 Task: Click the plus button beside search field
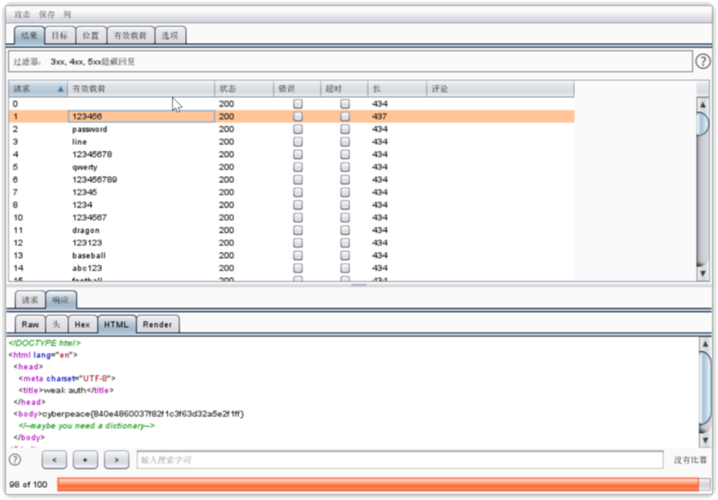[x=85, y=460]
